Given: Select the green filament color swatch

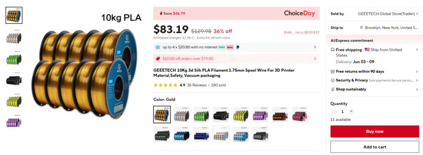Looking at the screenshot, I should pyautogui.click(x=202, y=114).
